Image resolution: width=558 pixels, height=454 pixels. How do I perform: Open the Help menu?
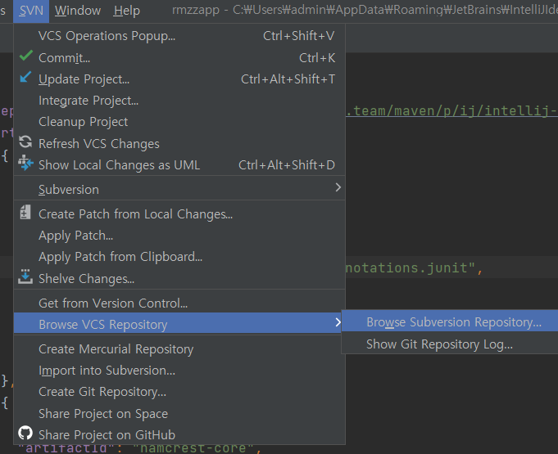(127, 11)
